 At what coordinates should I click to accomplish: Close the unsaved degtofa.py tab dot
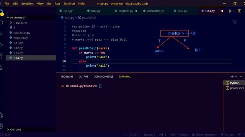pos(136,11)
